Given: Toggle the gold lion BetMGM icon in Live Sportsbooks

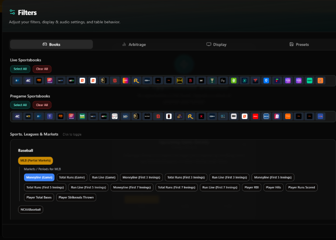Looking at the screenshot, I should pos(104,81).
